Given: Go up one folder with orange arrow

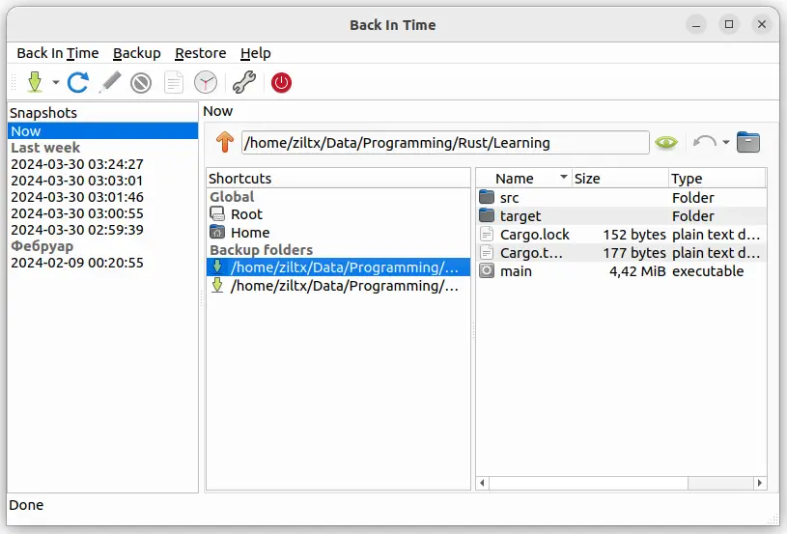Looking at the screenshot, I should point(224,143).
